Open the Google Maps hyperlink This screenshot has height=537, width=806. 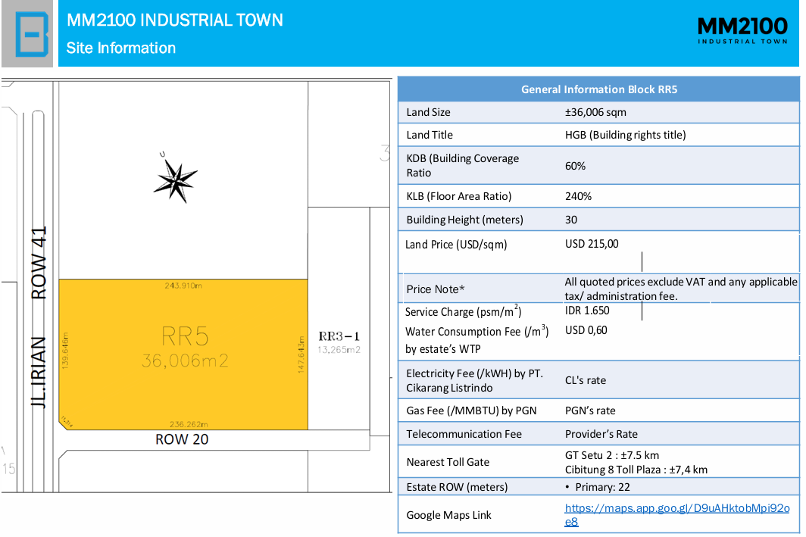click(x=677, y=514)
